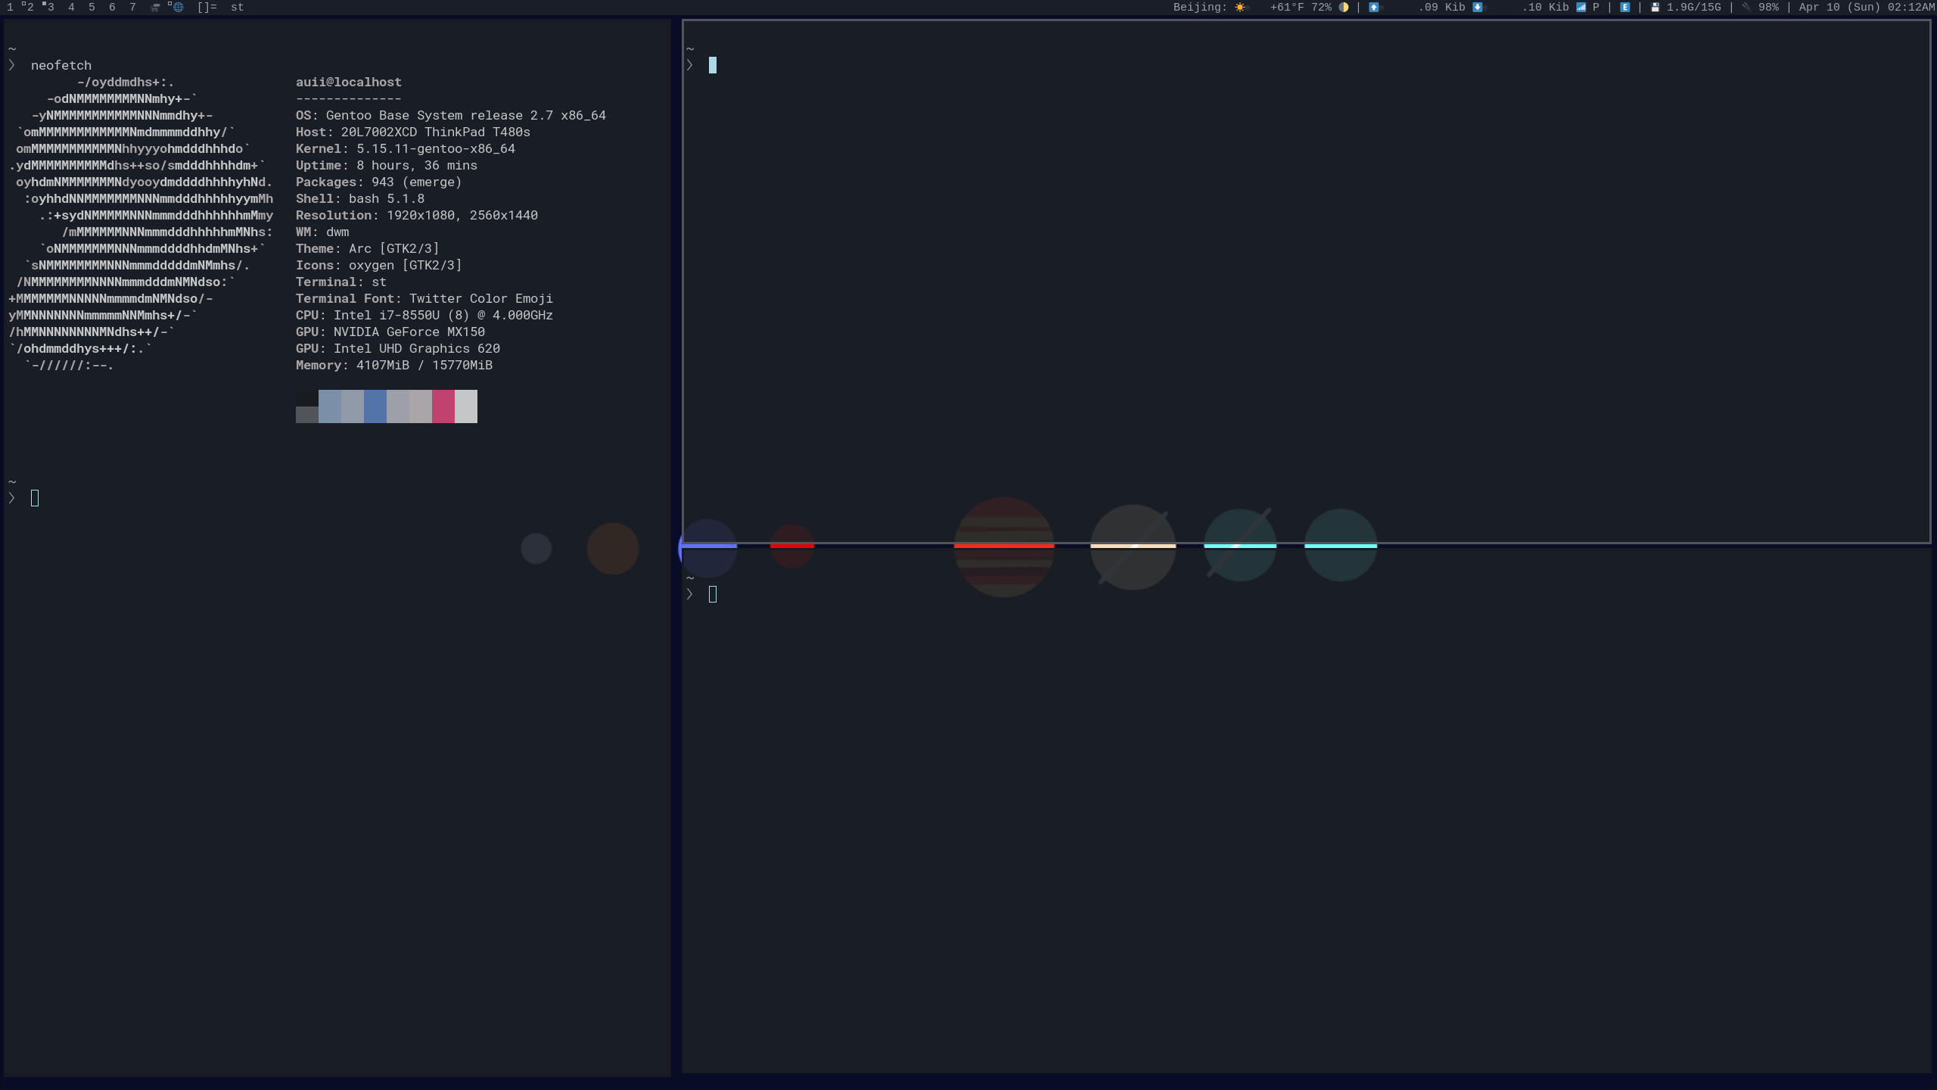
Task: Click the upload arrow network icon
Action: pos(1374,8)
